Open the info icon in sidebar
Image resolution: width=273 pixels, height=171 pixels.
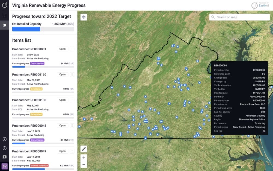pos(4,139)
